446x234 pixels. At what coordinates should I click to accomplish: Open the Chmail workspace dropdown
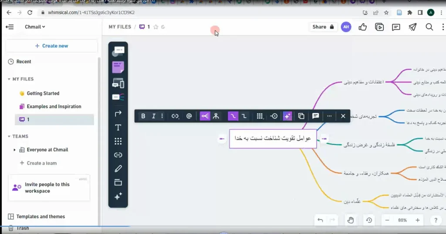(x=35, y=27)
